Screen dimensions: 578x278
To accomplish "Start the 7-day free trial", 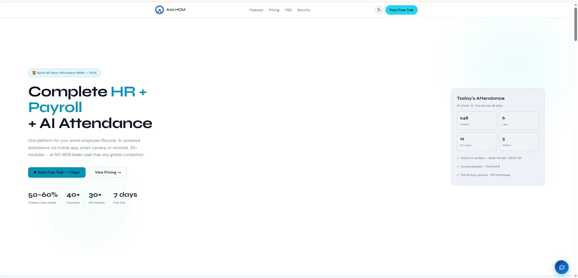I will pyautogui.click(x=57, y=172).
